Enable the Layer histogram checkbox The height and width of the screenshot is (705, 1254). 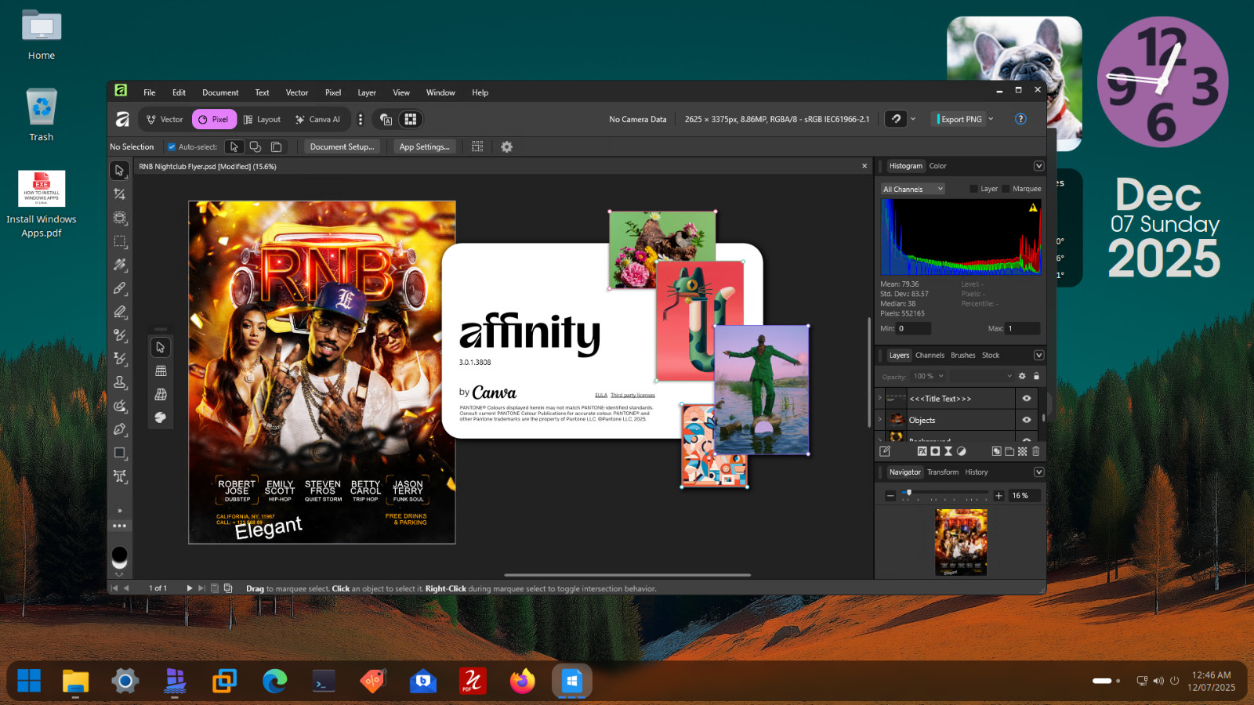(973, 189)
